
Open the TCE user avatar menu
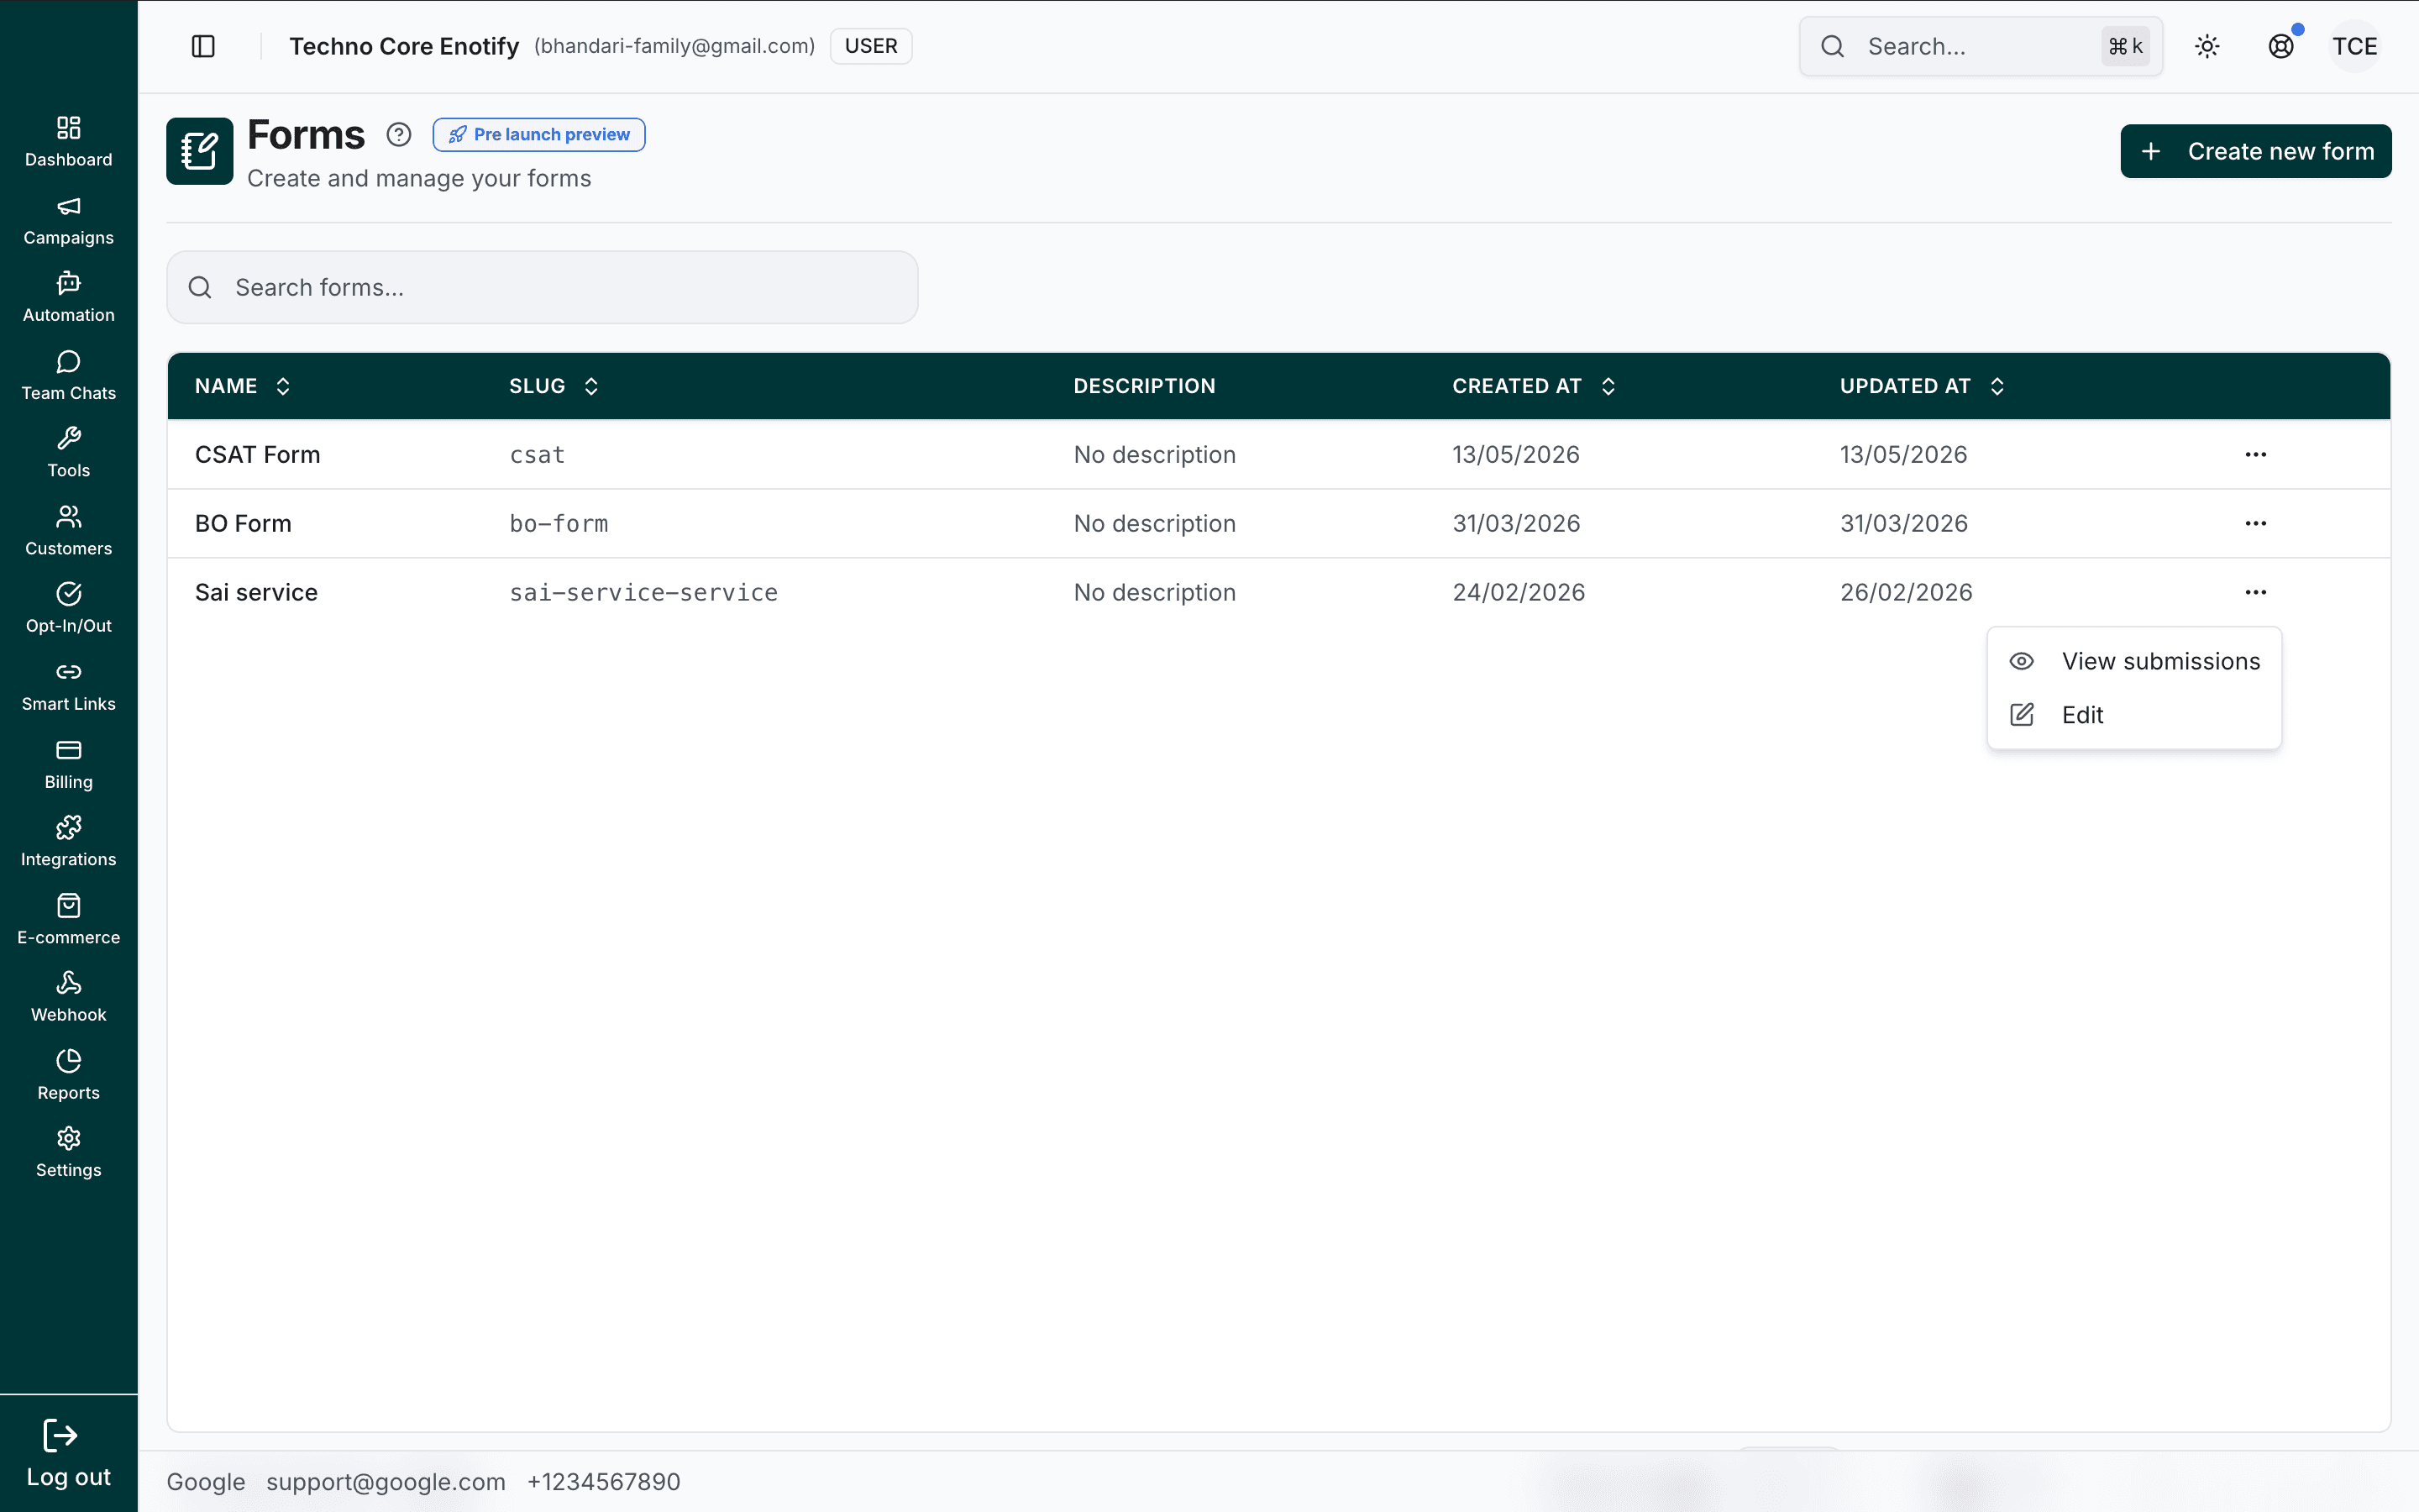pos(2354,46)
